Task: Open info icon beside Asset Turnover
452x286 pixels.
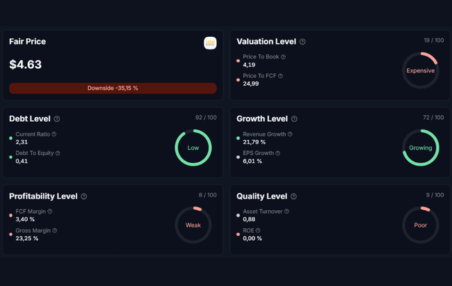Action: click(286, 212)
